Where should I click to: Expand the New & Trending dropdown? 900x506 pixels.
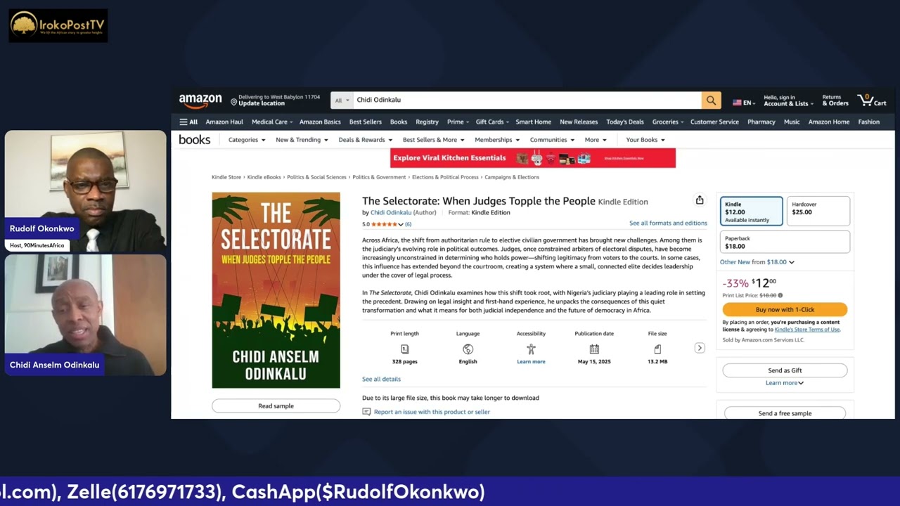point(302,140)
